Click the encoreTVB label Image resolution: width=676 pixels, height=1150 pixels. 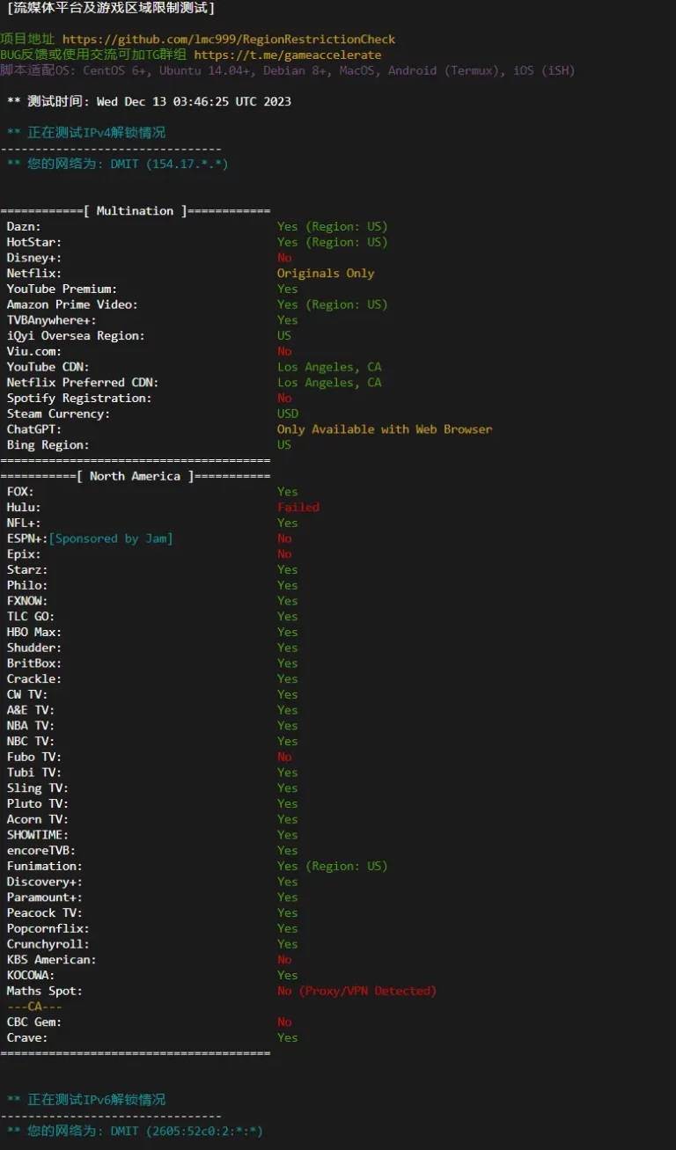[x=41, y=851]
